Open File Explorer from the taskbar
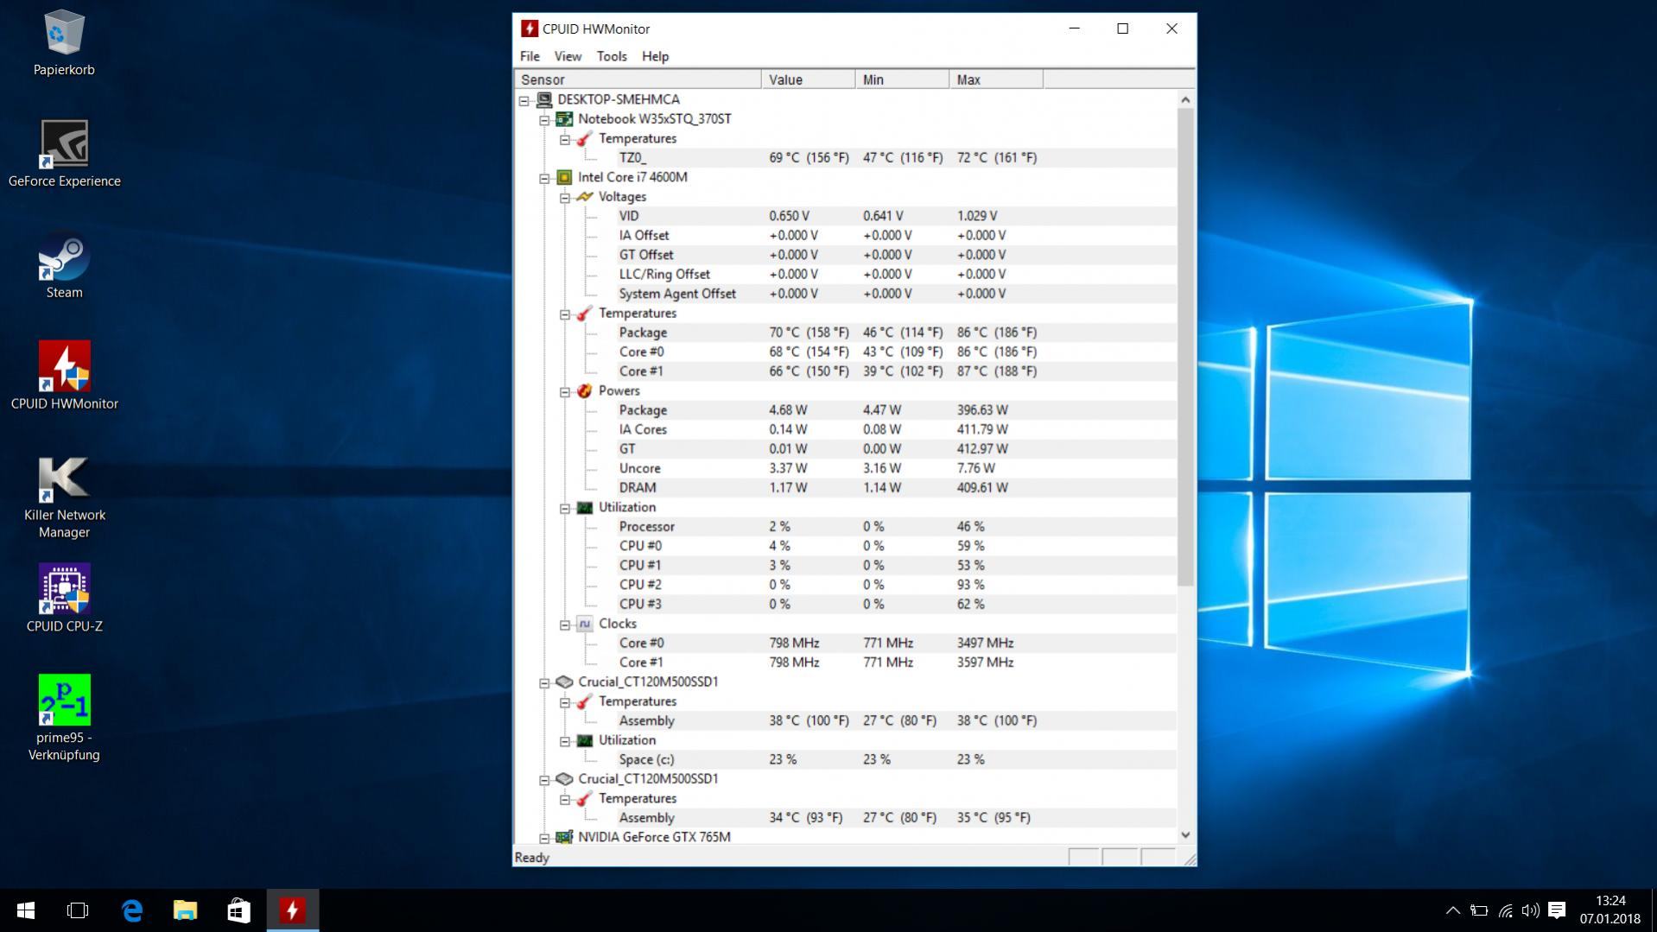The height and width of the screenshot is (932, 1657). (x=185, y=910)
